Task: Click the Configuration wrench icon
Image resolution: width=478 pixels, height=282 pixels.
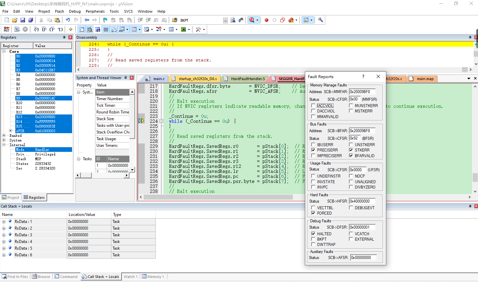Action: click(321, 20)
